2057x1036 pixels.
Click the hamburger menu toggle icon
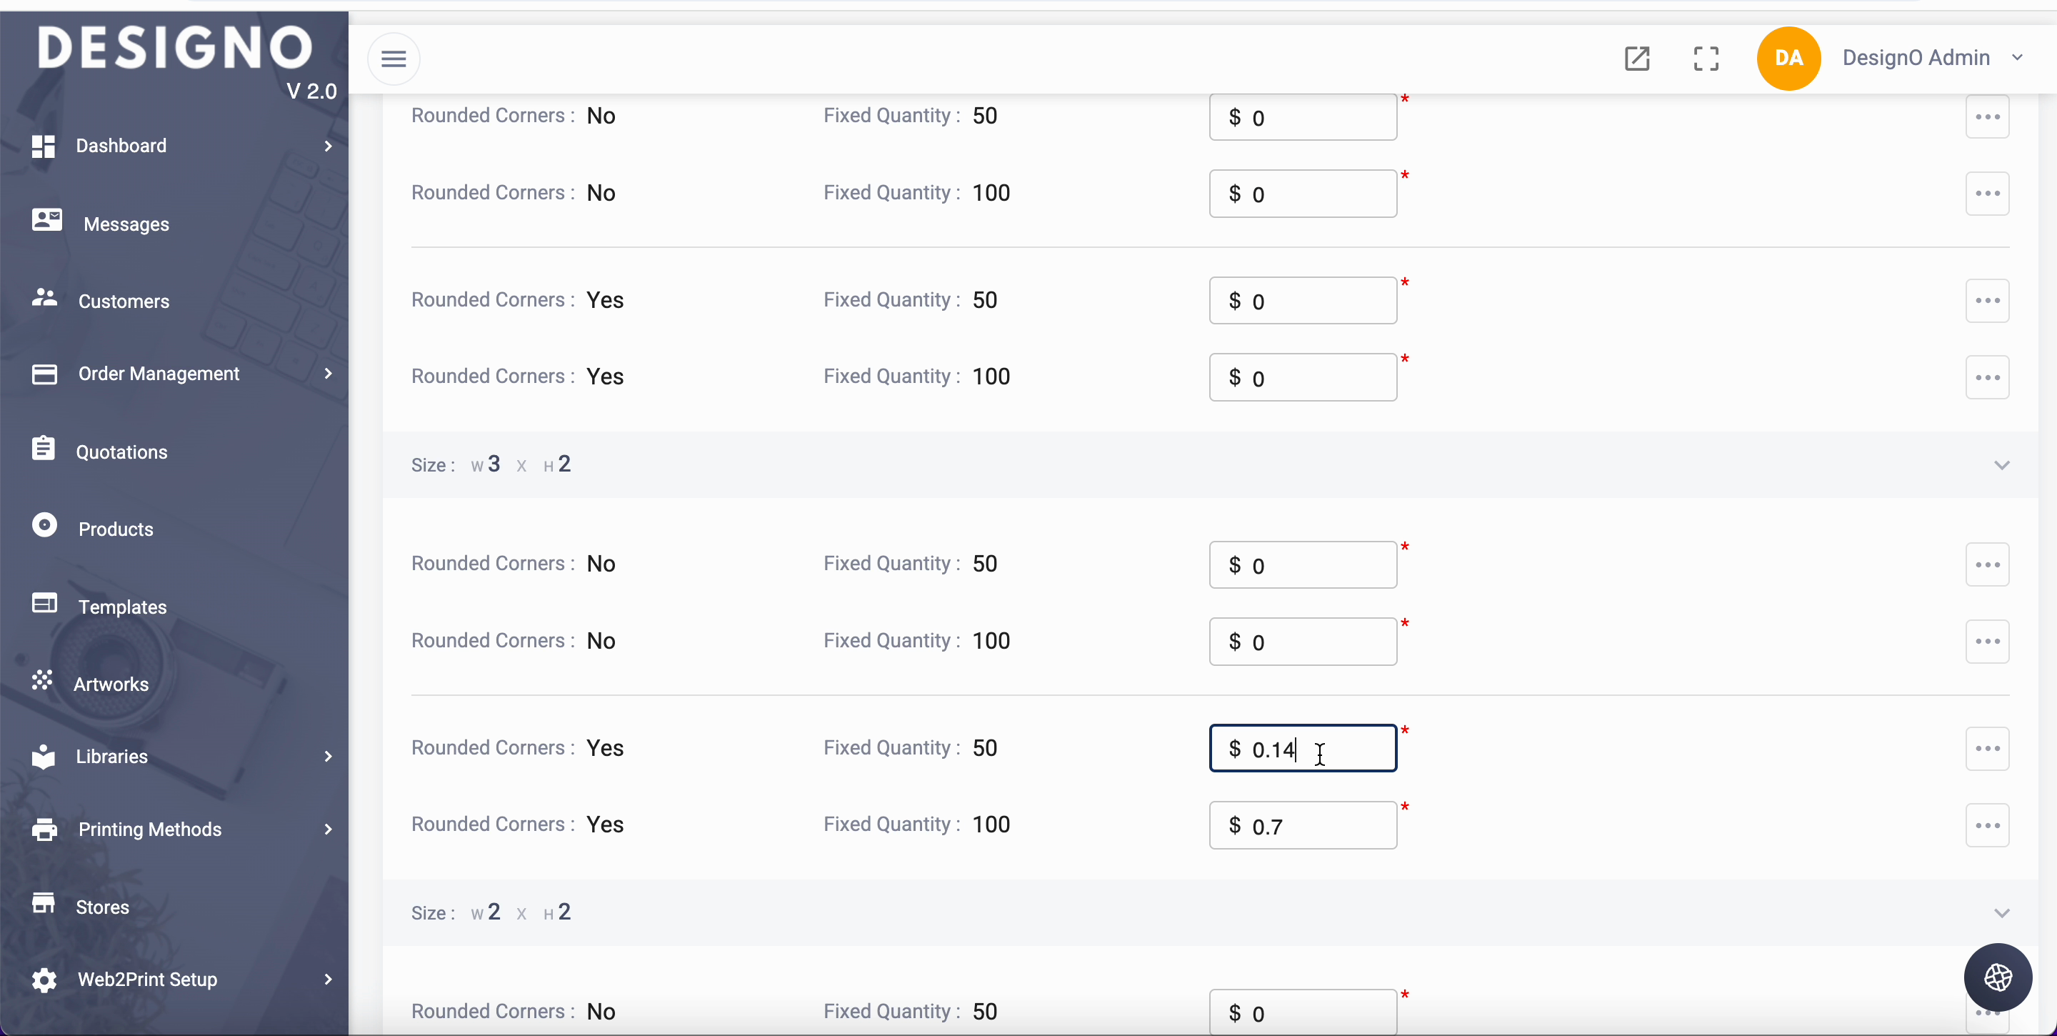[x=394, y=59]
